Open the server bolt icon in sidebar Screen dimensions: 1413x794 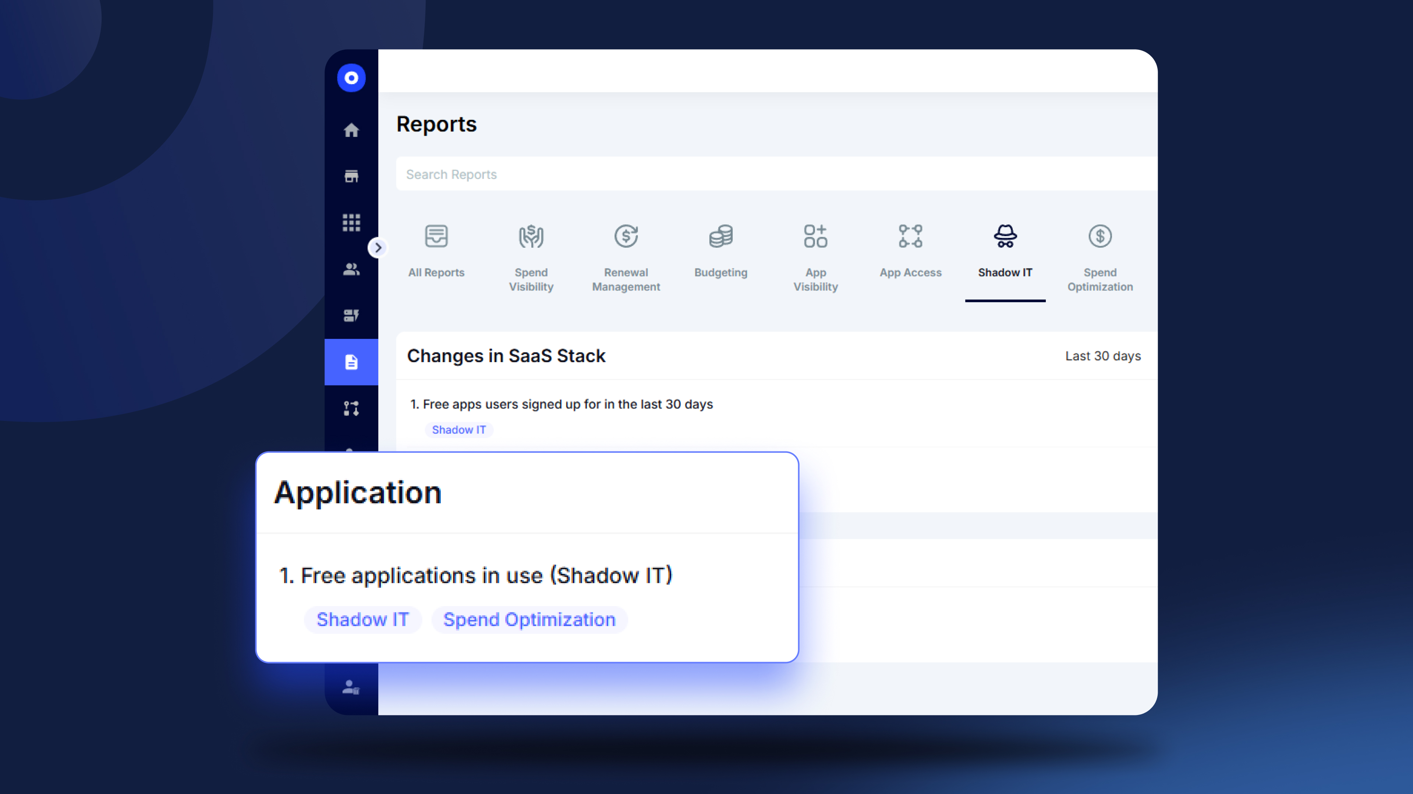(351, 315)
